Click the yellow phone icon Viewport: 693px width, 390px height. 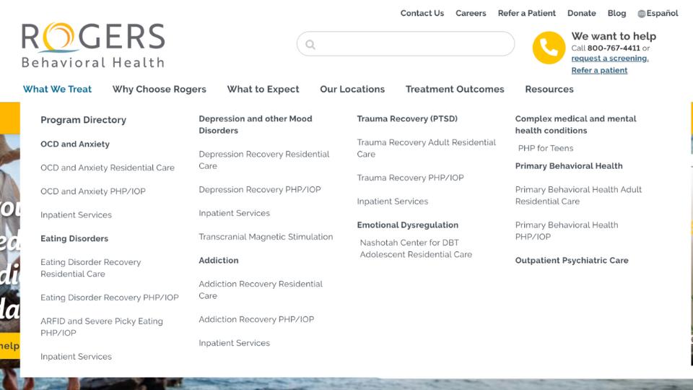[549, 48]
